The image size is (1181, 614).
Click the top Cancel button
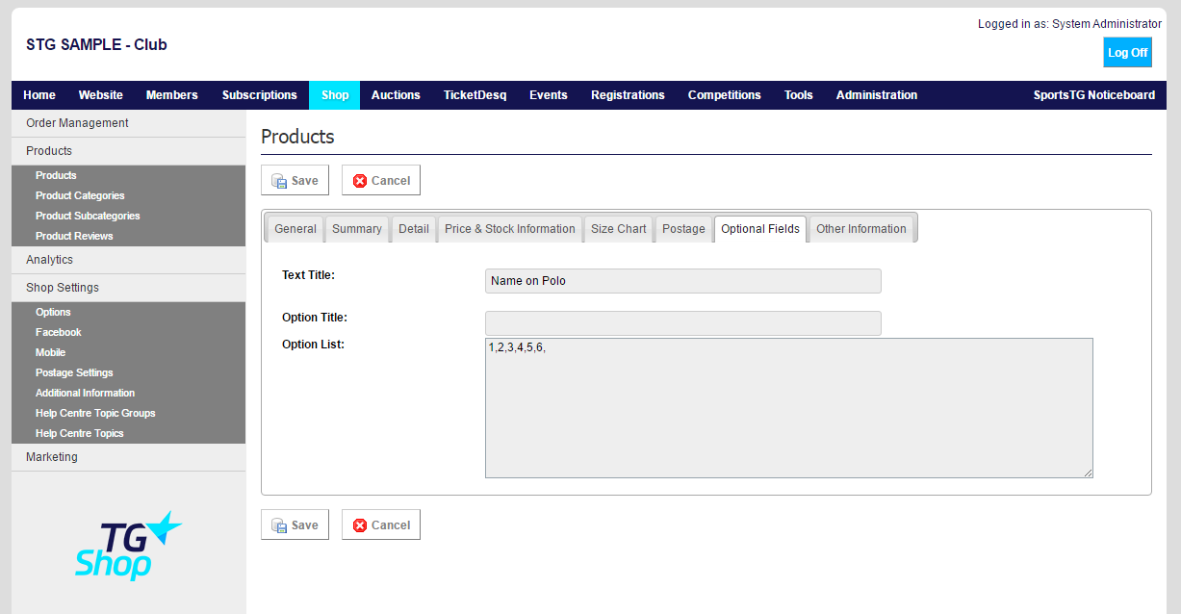[x=381, y=180]
